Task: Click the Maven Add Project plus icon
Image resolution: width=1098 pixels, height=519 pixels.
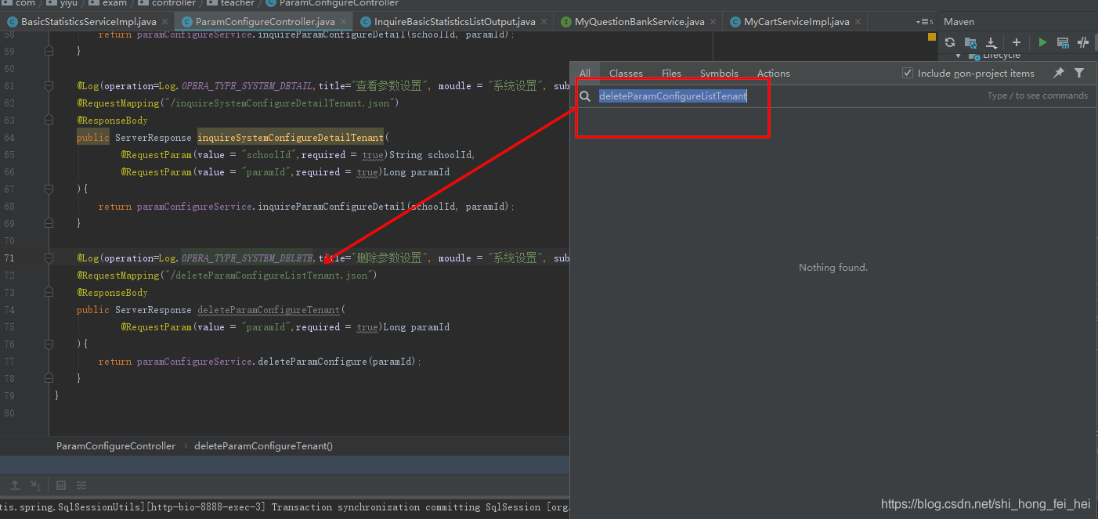Action: (x=1017, y=42)
